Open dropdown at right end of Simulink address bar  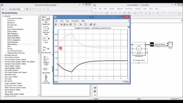click(182, 21)
